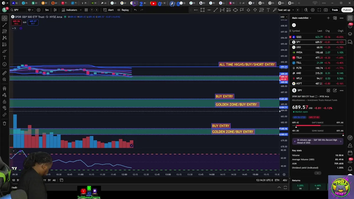This screenshot has width=354, height=199.
Task: Select the trend line tool in left sidebar
Action: [x=4, y=25]
